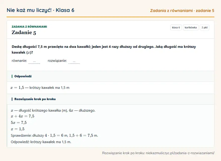Viewport: 221px width, 161px height.
Task: Click the 'Rozwiązanie krok po kroku' section header
Action: click(111, 99)
